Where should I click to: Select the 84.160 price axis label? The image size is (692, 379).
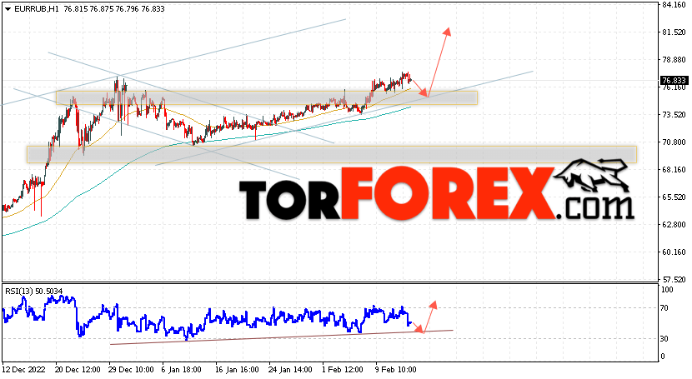click(x=674, y=5)
